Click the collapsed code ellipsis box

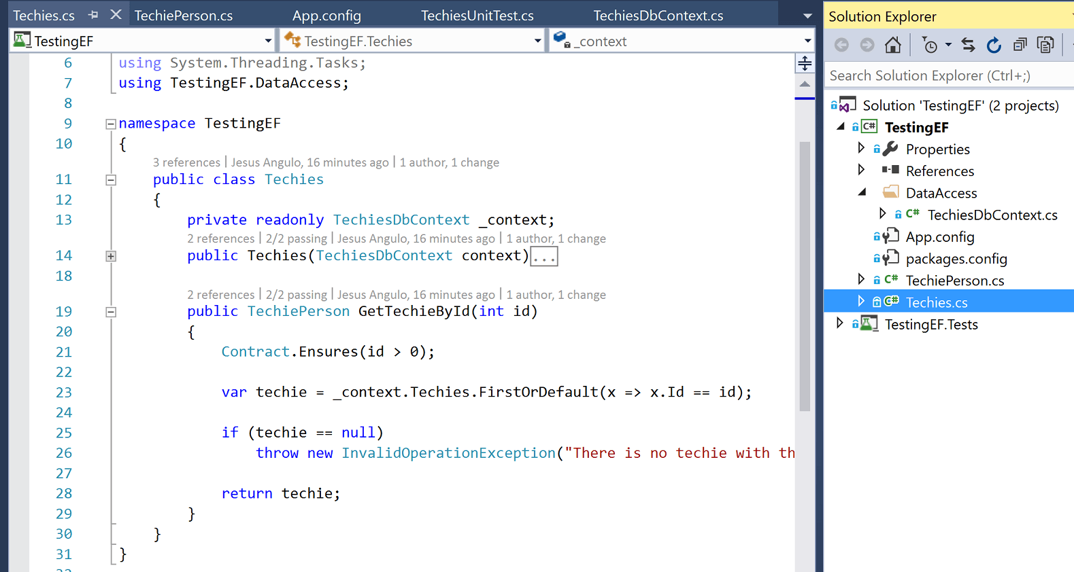coord(544,257)
